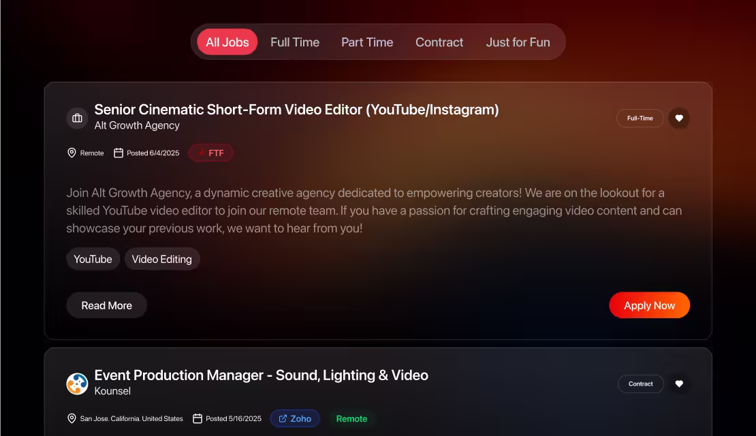Click the calendar icon beside Posted 5/16/2025
Viewport: 756px width, 436px height.
(198, 418)
